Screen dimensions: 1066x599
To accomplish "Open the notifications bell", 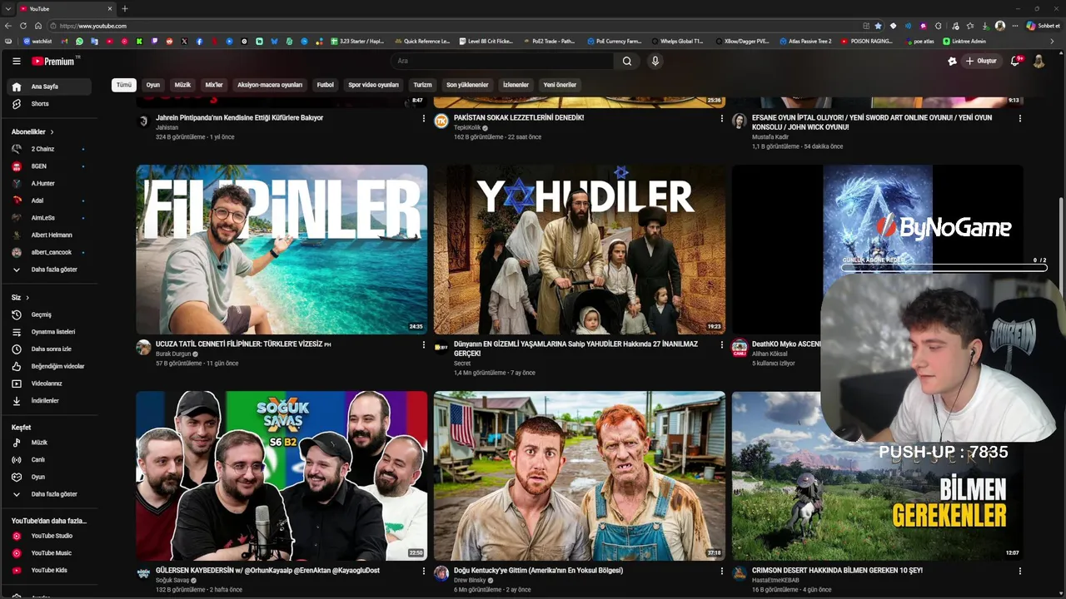I will point(1015,61).
